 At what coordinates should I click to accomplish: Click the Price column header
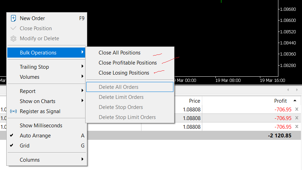point(194,101)
